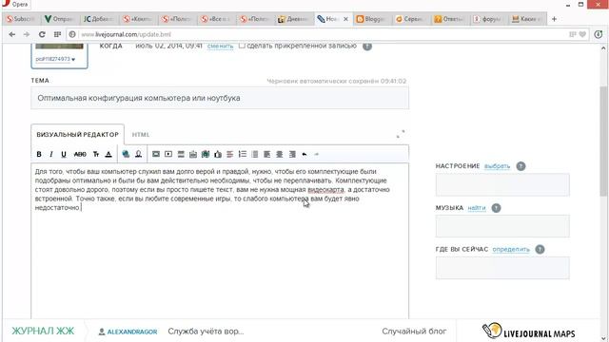Open the pic#118274973 userpic dropdown

pos(55,59)
